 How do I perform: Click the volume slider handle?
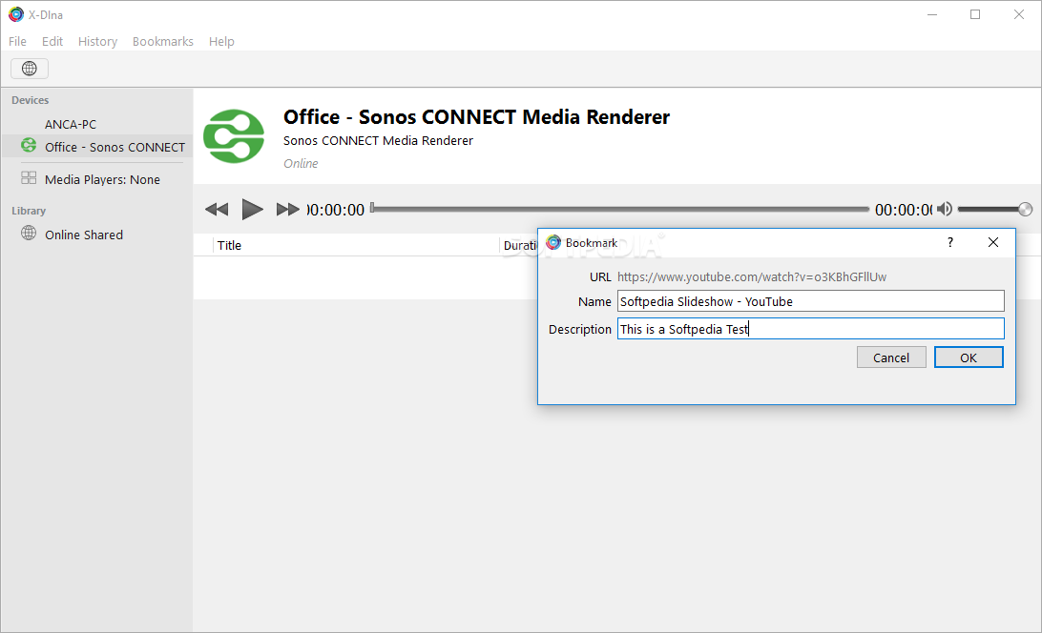[x=1026, y=209]
